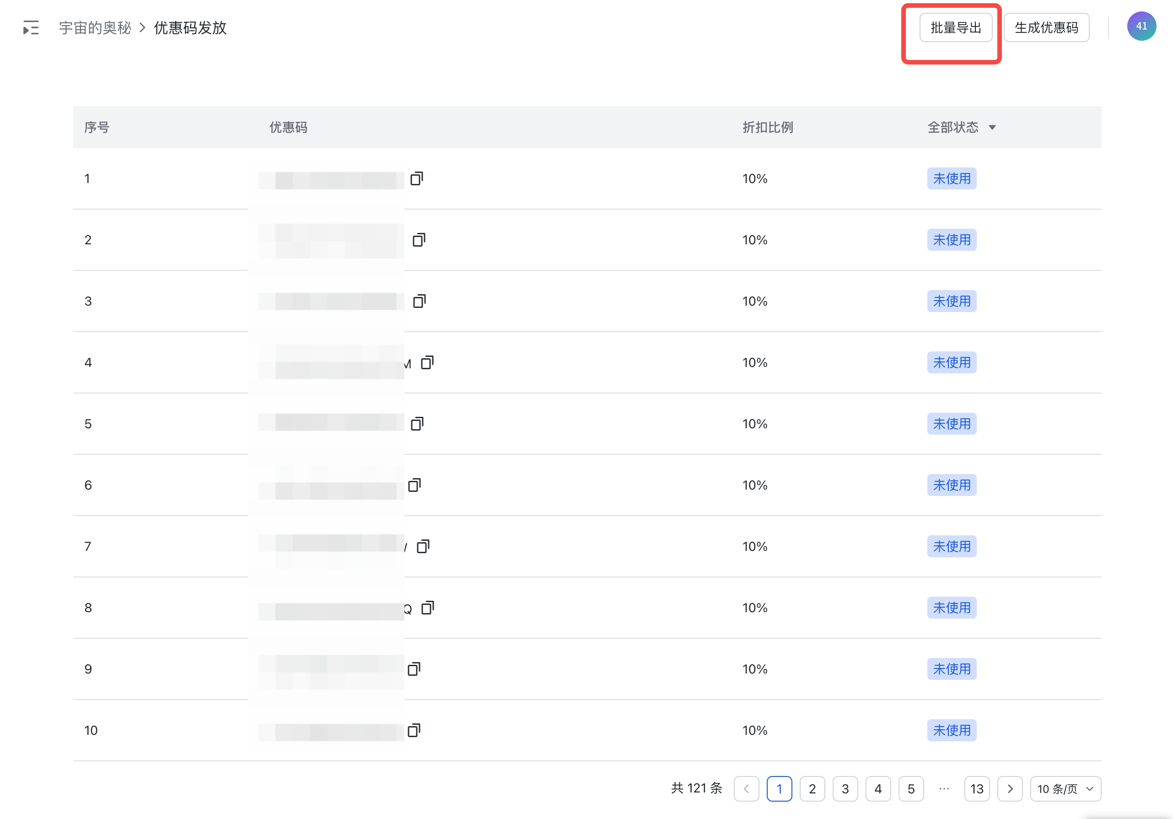Go to page 2 of results

(812, 789)
